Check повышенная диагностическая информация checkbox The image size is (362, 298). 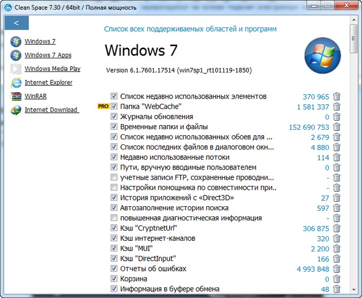pos(114,218)
